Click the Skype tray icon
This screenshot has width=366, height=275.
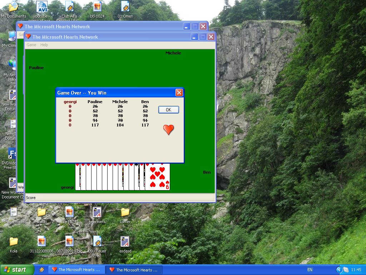tap(346, 270)
